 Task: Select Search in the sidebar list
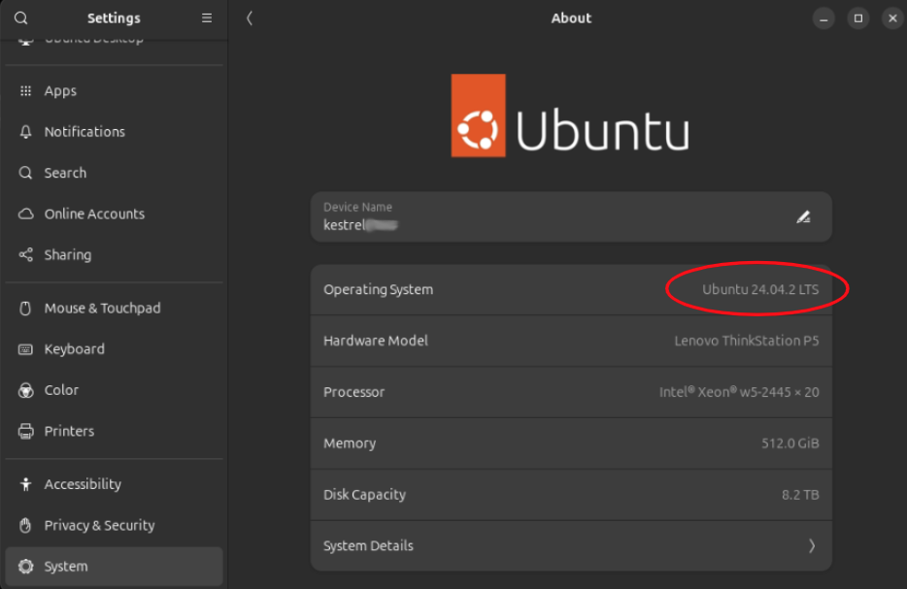point(114,173)
